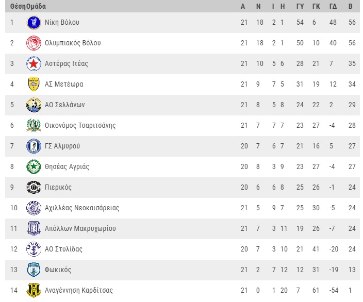Click the Ολυμπιακός Βόλου club crest

(x=34, y=43)
